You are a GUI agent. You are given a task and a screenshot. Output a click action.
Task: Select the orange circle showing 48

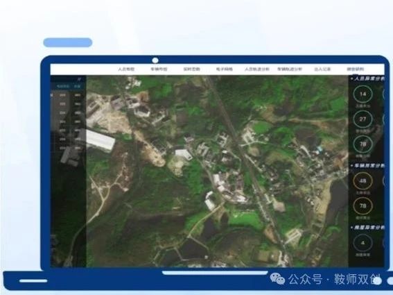363,181
